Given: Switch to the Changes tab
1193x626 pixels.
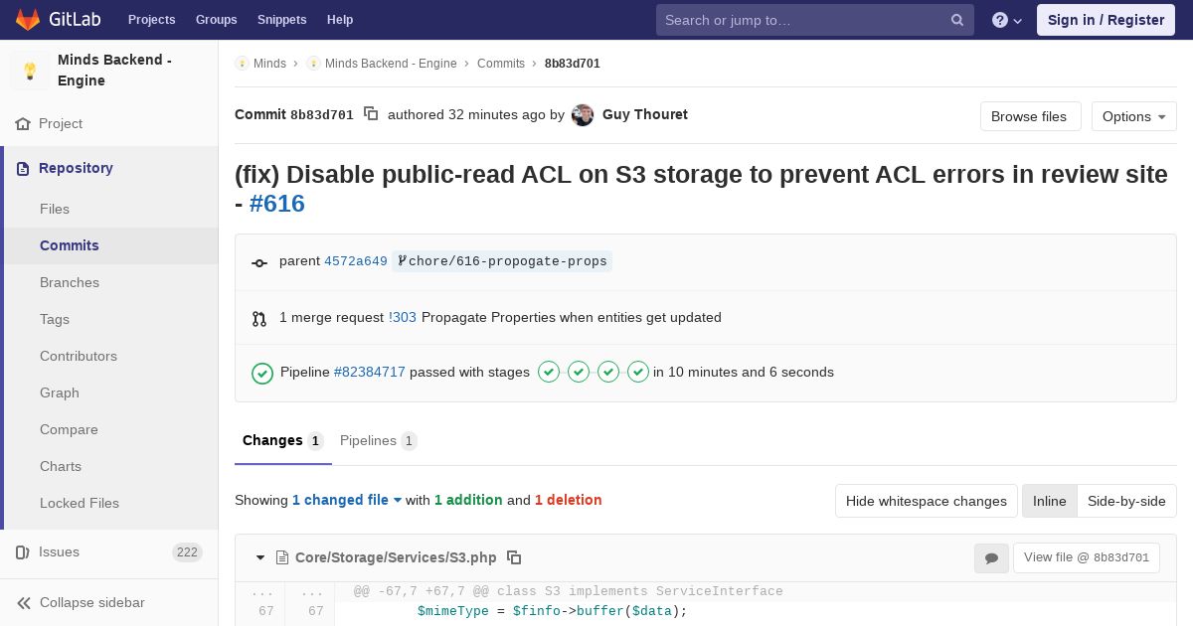Looking at the screenshot, I should [282, 440].
